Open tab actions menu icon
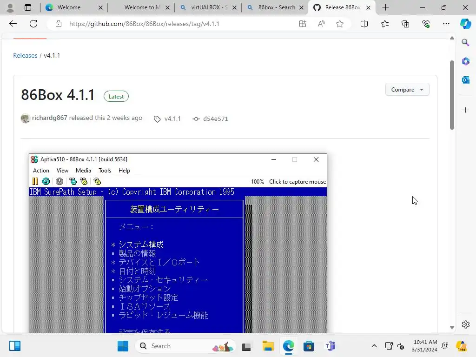This screenshot has height=357, width=476. click(x=28, y=7)
